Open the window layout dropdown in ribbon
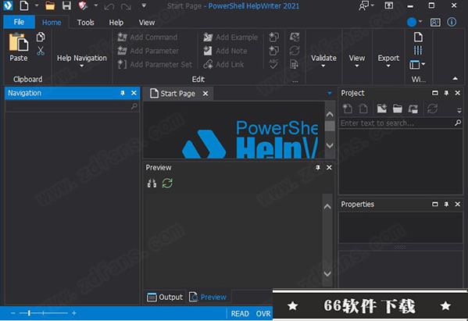Image resolution: width=468 pixels, height=321 pixels. point(417,64)
